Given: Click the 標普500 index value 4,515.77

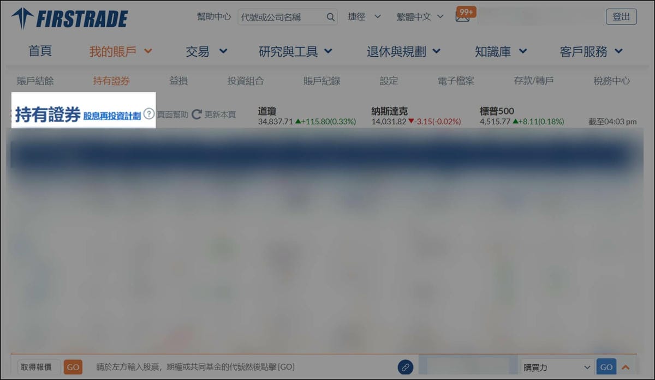Looking at the screenshot, I should [495, 122].
